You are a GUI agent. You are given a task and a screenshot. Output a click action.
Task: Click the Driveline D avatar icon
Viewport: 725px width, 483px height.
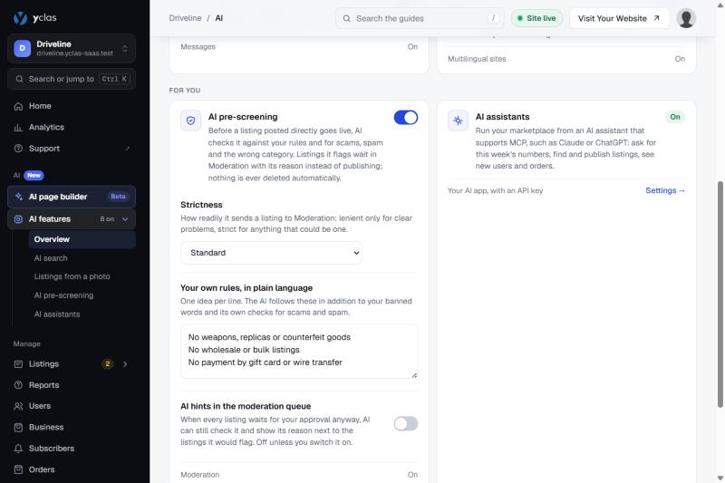pyautogui.click(x=22, y=48)
